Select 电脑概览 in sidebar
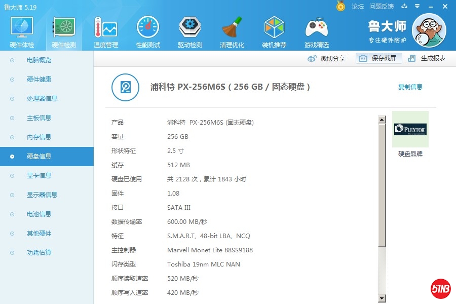Image resolution: width=456 pixels, height=304 pixels. point(39,60)
